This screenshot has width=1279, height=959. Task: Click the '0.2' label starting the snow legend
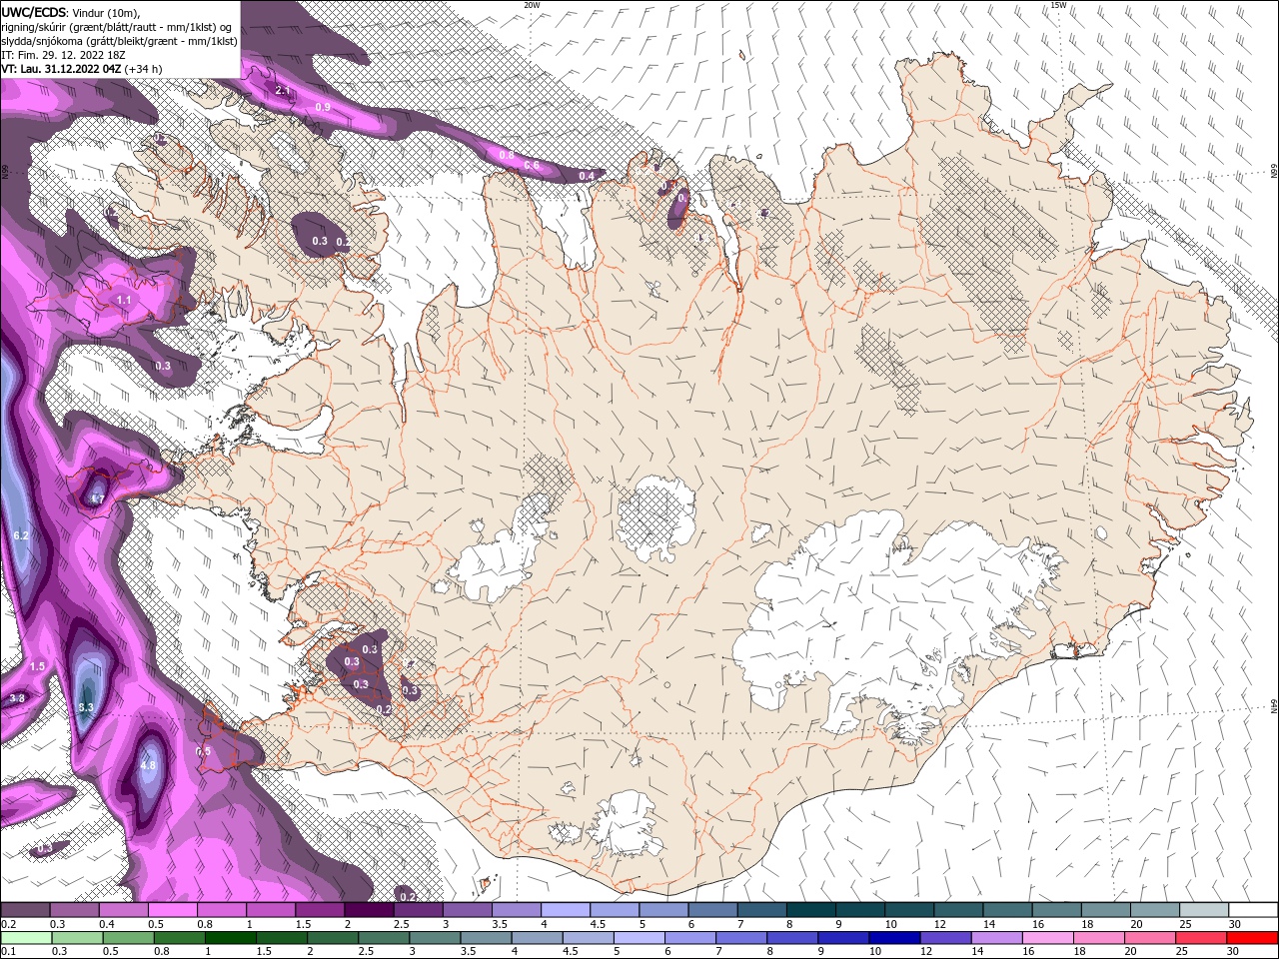click(7, 924)
